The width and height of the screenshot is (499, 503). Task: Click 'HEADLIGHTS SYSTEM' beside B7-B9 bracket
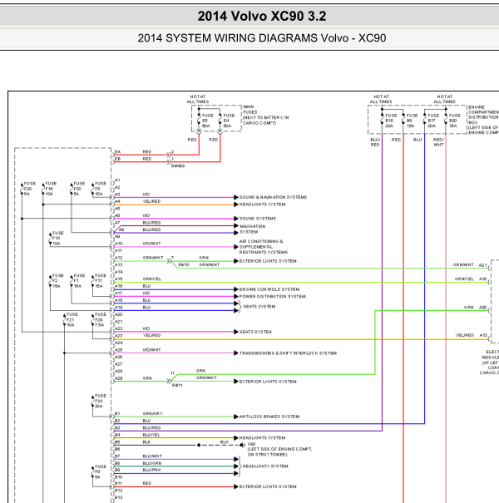pos(265,466)
